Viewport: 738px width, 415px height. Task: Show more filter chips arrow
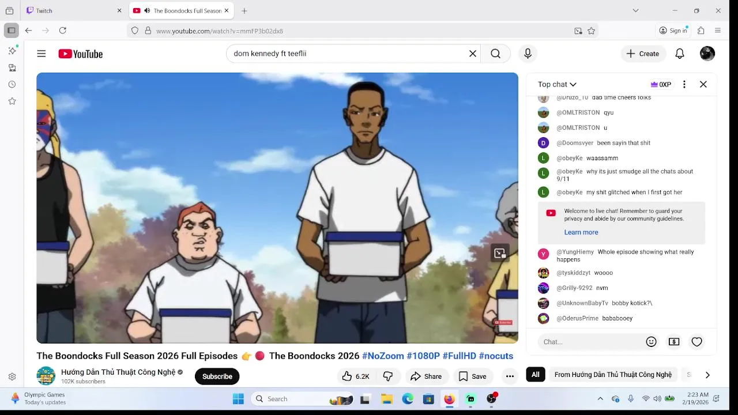[x=707, y=375]
